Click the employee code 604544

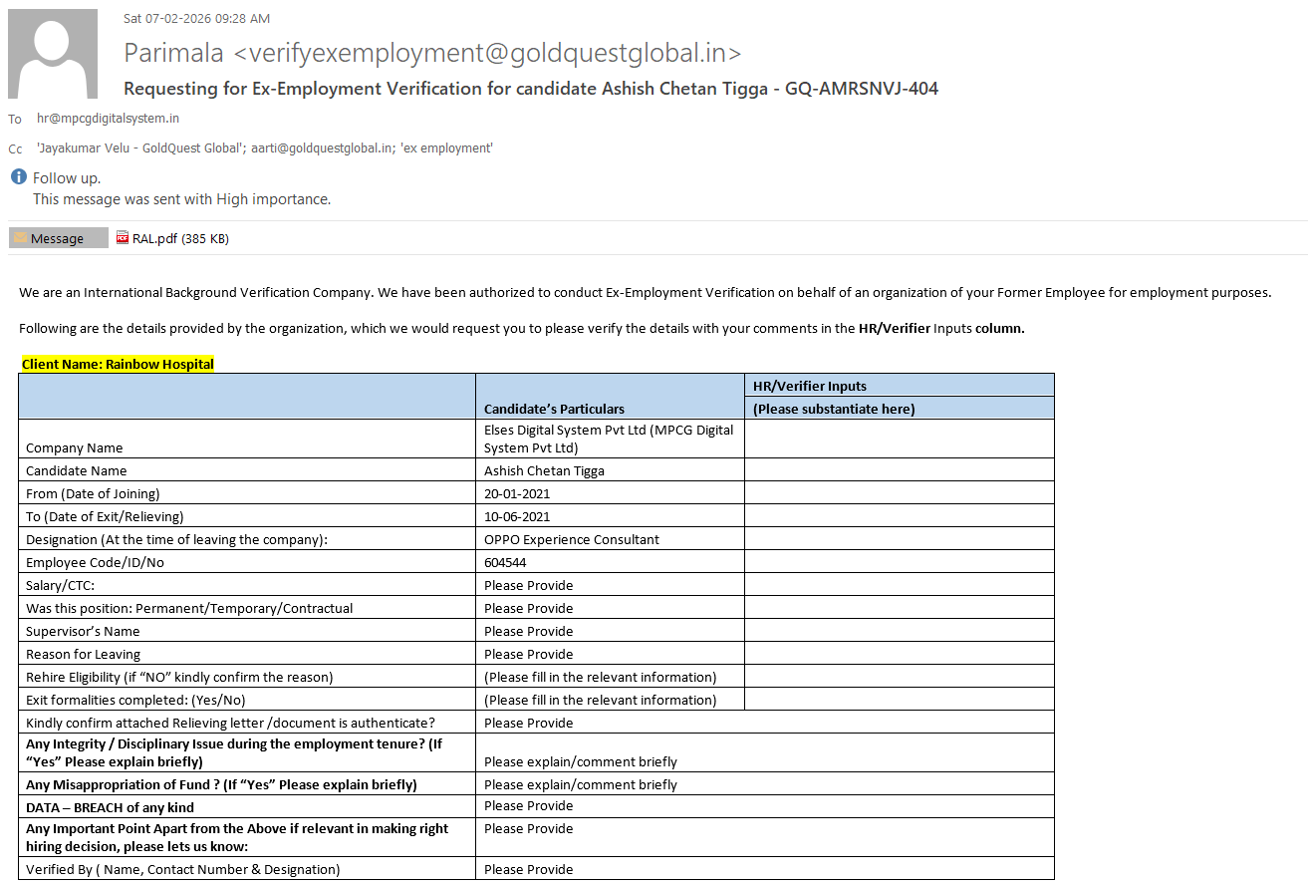[505, 562]
